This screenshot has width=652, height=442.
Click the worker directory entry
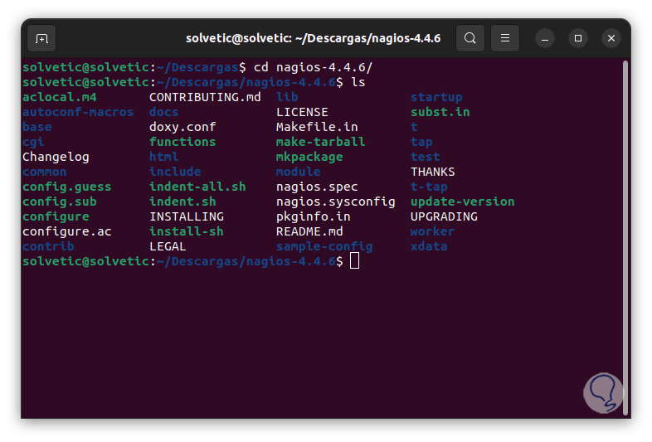[x=432, y=231]
